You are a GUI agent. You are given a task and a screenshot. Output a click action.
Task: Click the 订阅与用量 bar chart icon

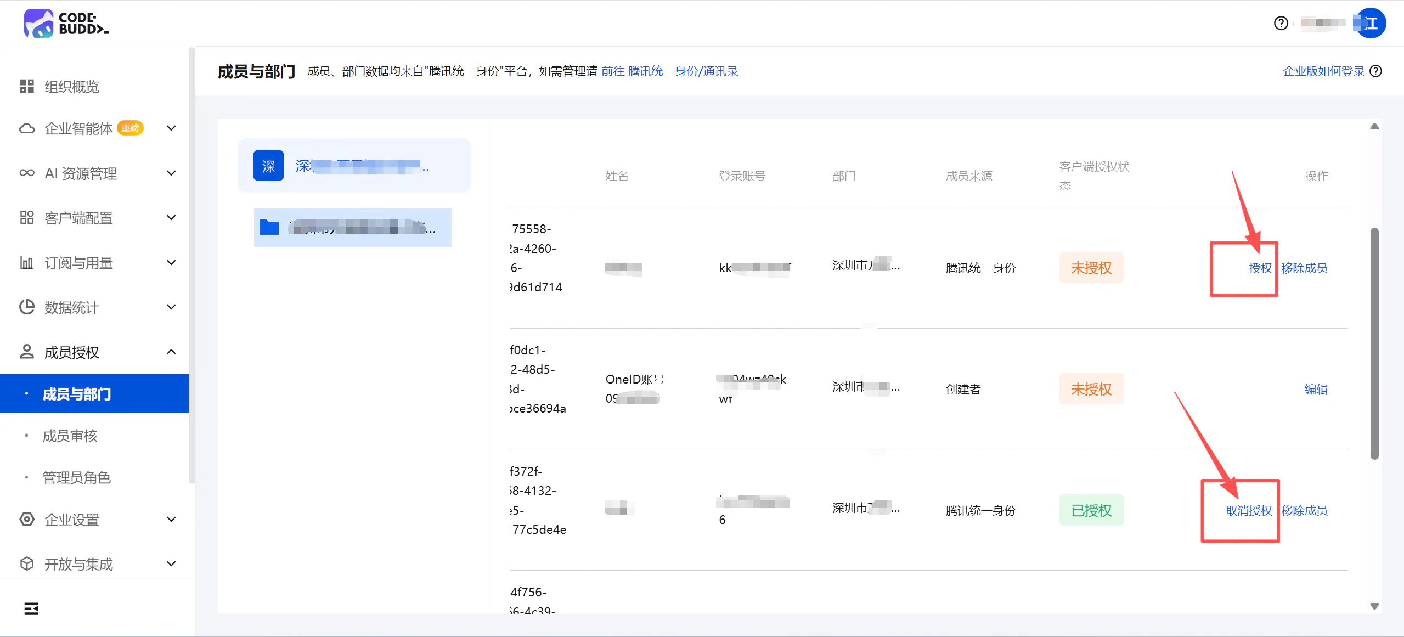click(x=27, y=262)
